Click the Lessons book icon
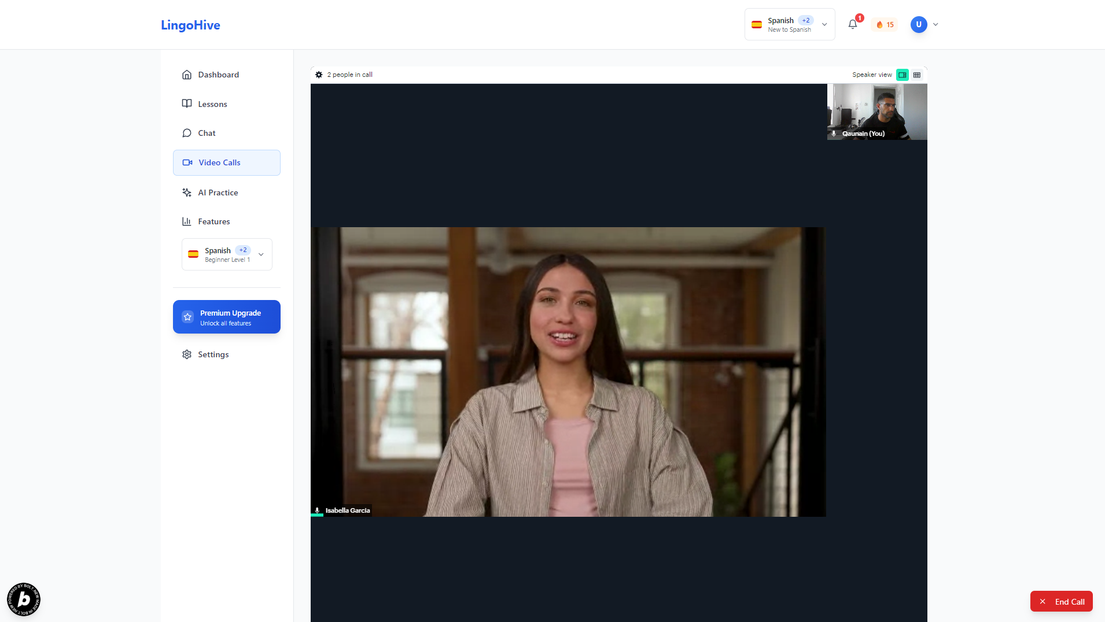The height and width of the screenshot is (622, 1105). click(187, 104)
